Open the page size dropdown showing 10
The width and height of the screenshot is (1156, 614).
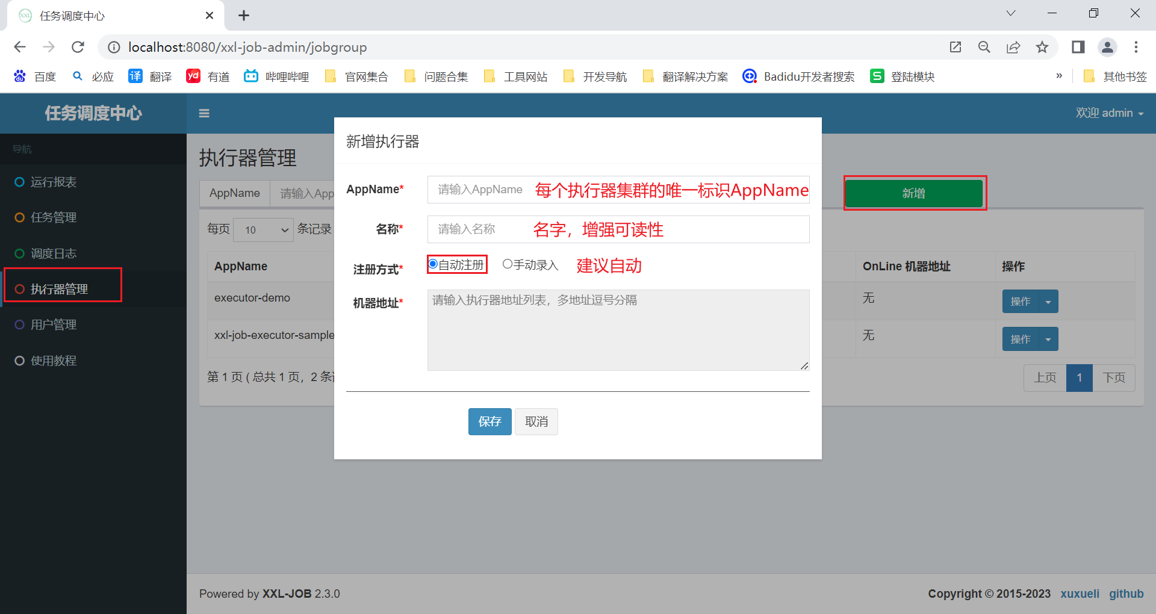pyautogui.click(x=263, y=230)
